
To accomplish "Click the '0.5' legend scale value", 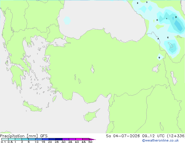I will click(x=10, y=142).
